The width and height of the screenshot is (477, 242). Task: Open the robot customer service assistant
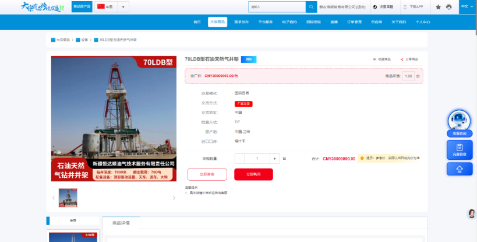(460, 121)
